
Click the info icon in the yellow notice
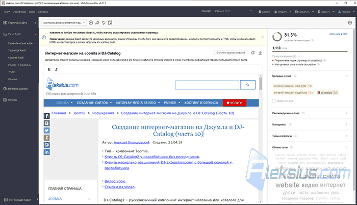point(44,37)
